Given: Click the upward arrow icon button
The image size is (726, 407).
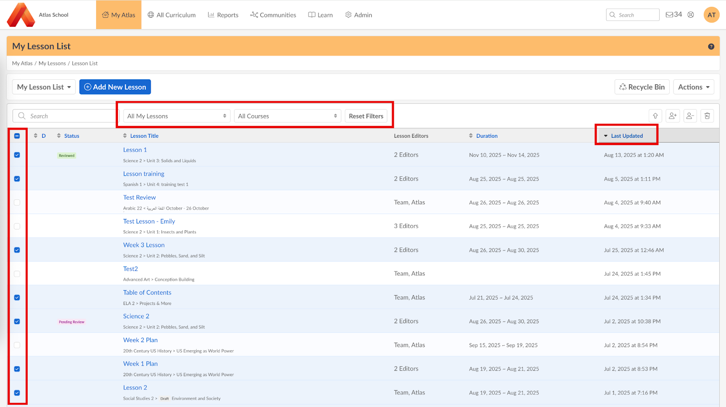Looking at the screenshot, I should point(655,116).
